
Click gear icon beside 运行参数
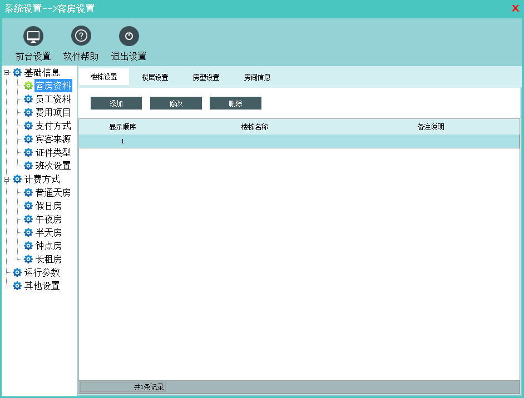(17, 273)
